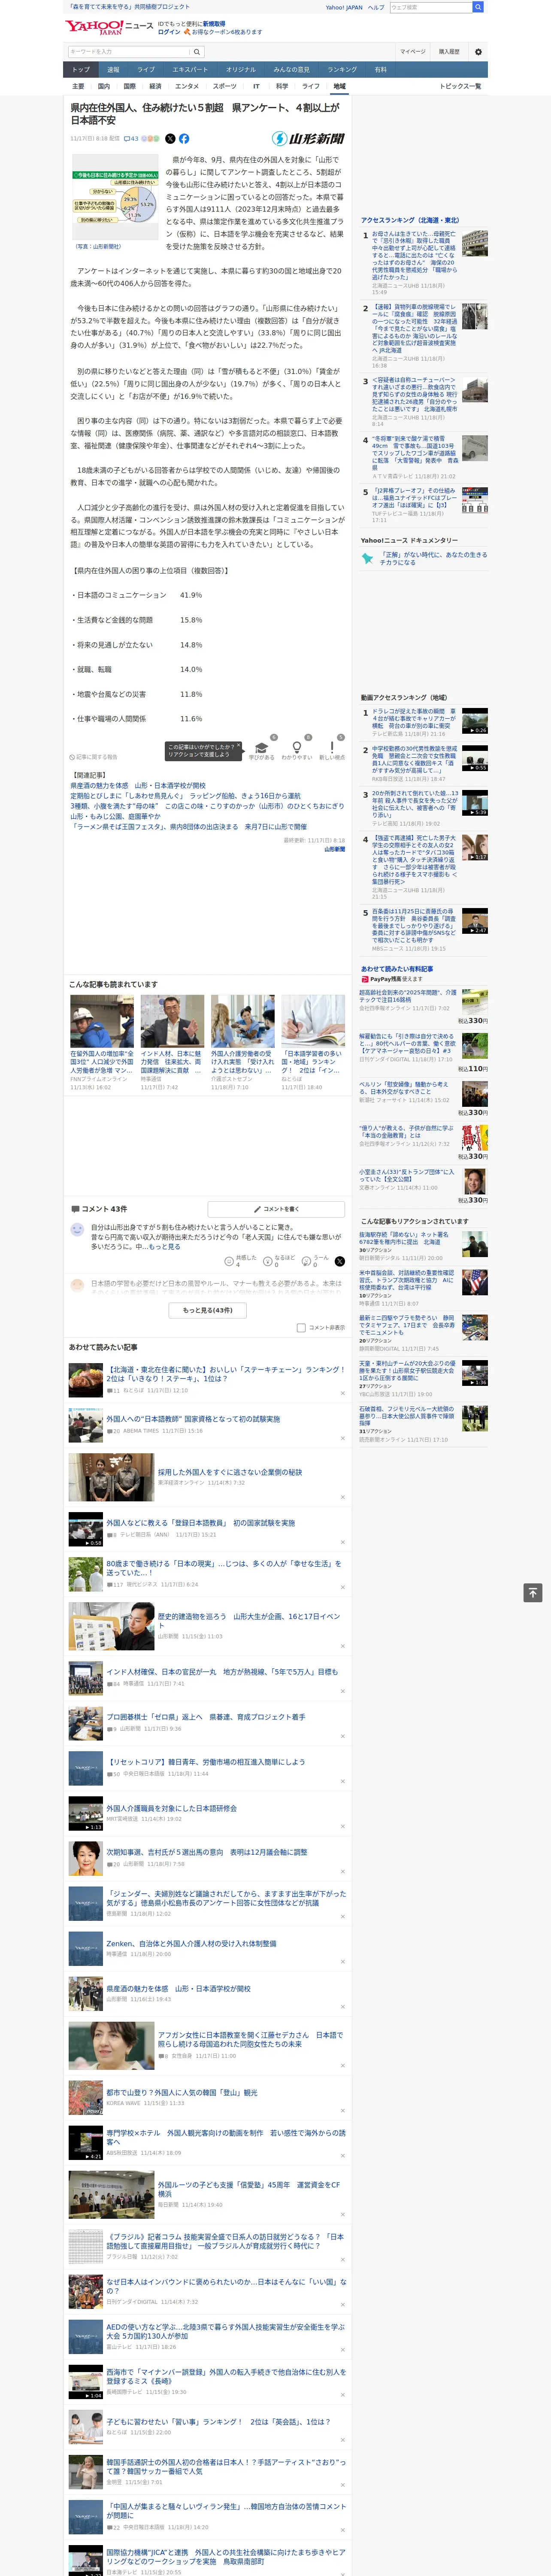The height and width of the screenshot is (2576, 551).
Task: Open the みんなの意見 tab
Action: [292, 70]
